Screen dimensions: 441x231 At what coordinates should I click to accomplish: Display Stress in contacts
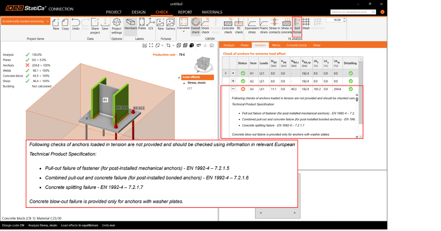click(274, 26)
